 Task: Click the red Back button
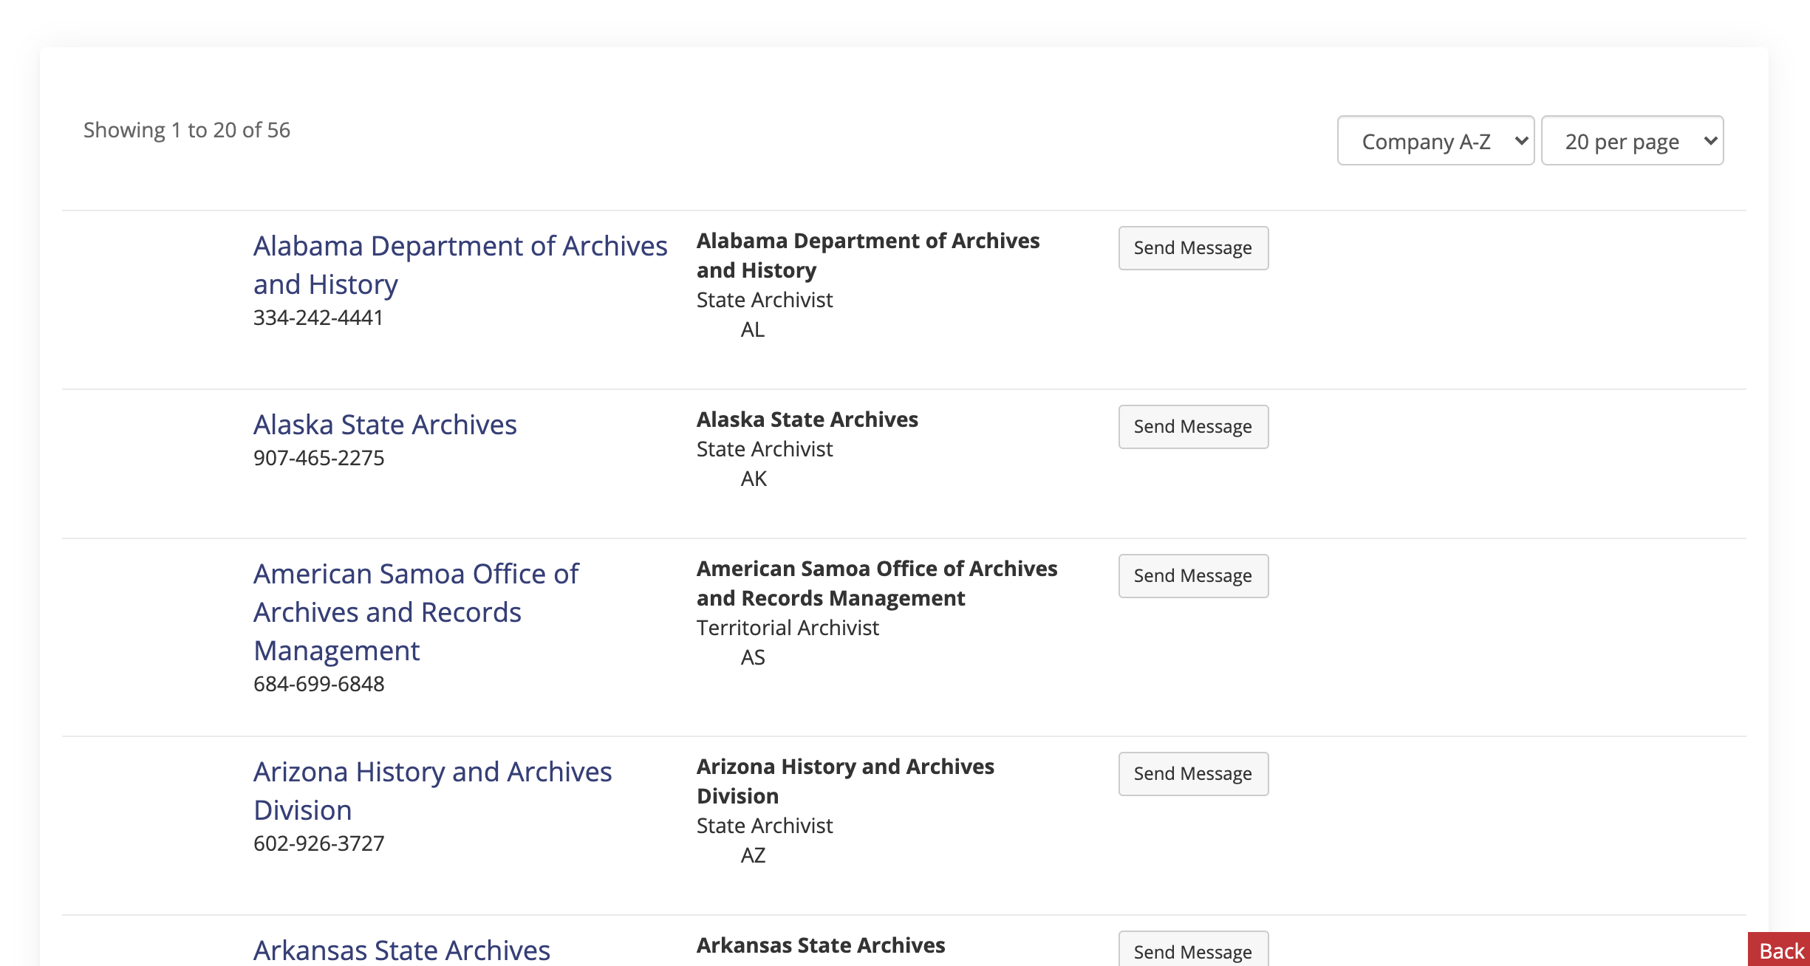click(x=1780, y=951)
